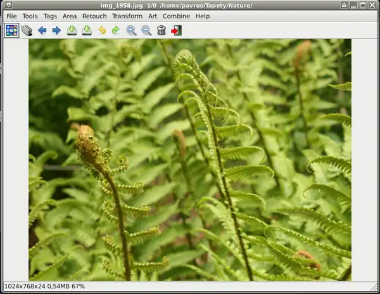Viewport: 380px width, 294px height.
Task: Click the trash can icon
Action: 161,30
